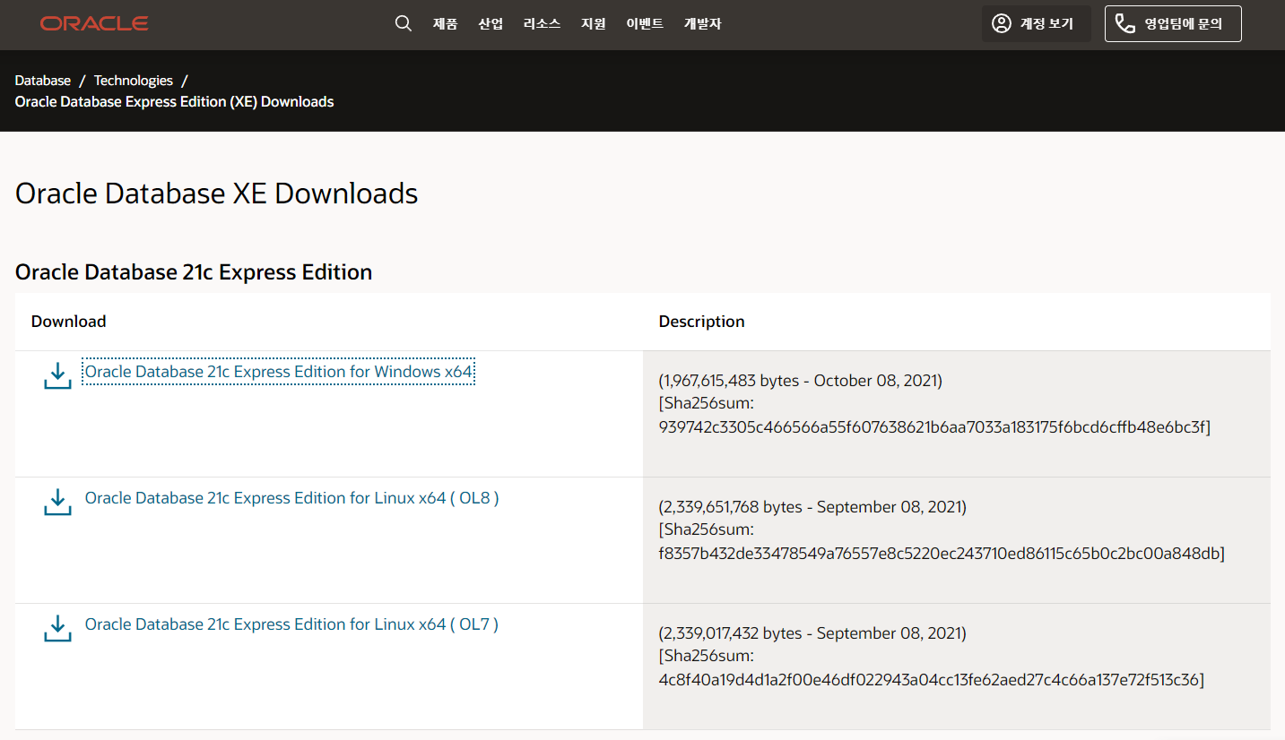The width and height of the screenshot is (1285, 740).
Task: Open the 지원 menu
Action: pyautogui.click(x=594, y=24)
